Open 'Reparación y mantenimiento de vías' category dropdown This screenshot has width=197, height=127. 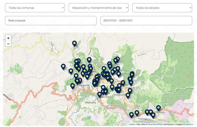(x=98, y=8)
